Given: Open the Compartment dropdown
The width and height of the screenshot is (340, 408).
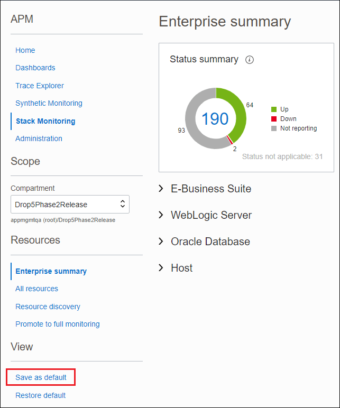Looking at the screenshot, I should (x=70, y=204).
